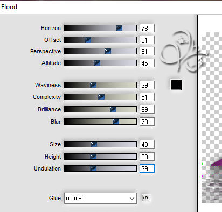This screenshot has height=212, width=222.
Task: Click the Perspective slider track
Action: [100, 51]
